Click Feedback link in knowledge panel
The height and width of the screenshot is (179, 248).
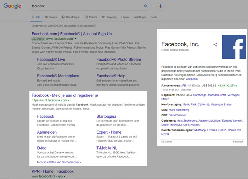238,142
